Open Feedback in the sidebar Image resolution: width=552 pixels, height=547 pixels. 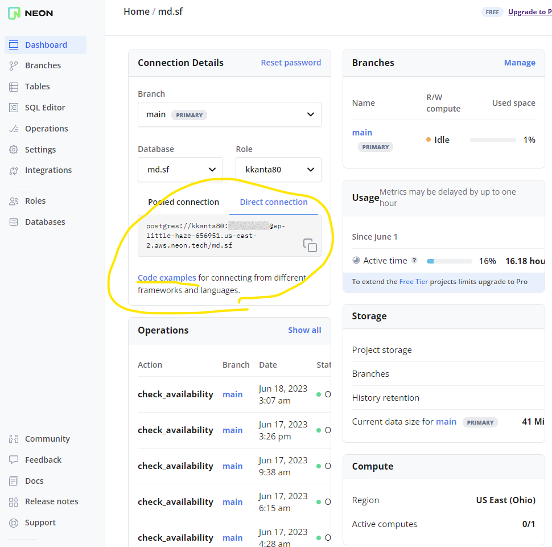pos(43,460)
